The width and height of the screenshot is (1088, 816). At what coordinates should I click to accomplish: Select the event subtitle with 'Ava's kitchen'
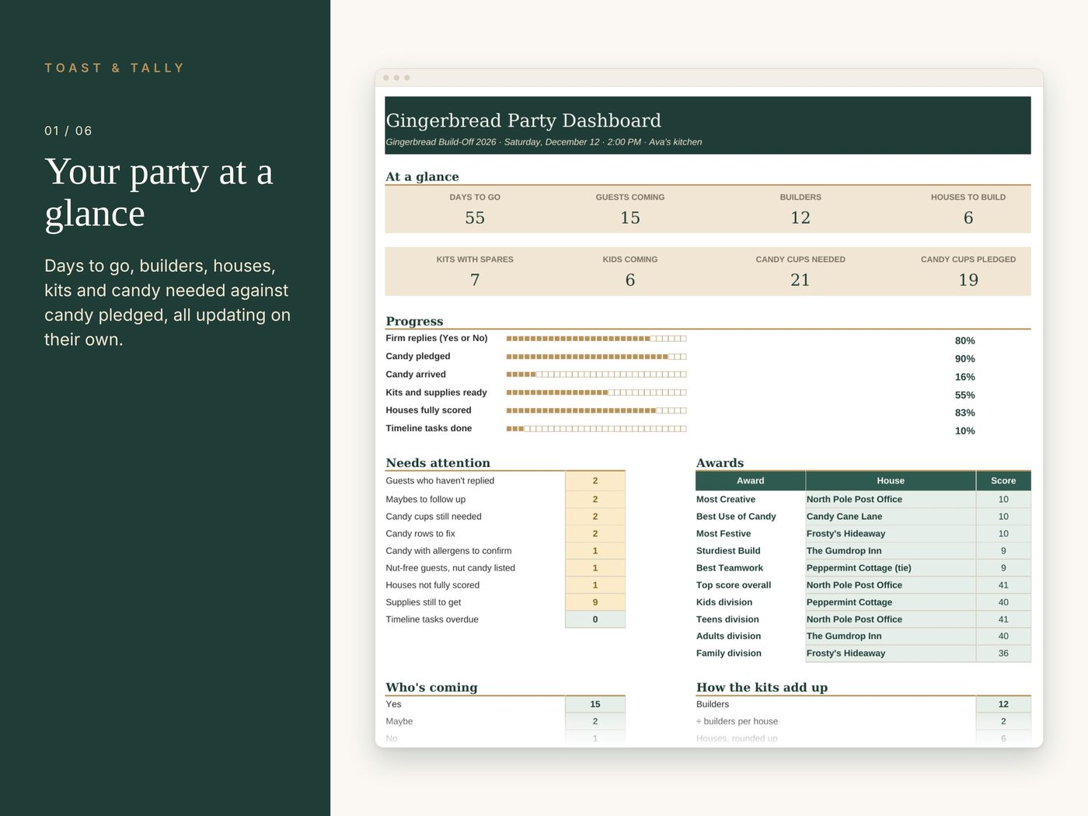[544, 142]
